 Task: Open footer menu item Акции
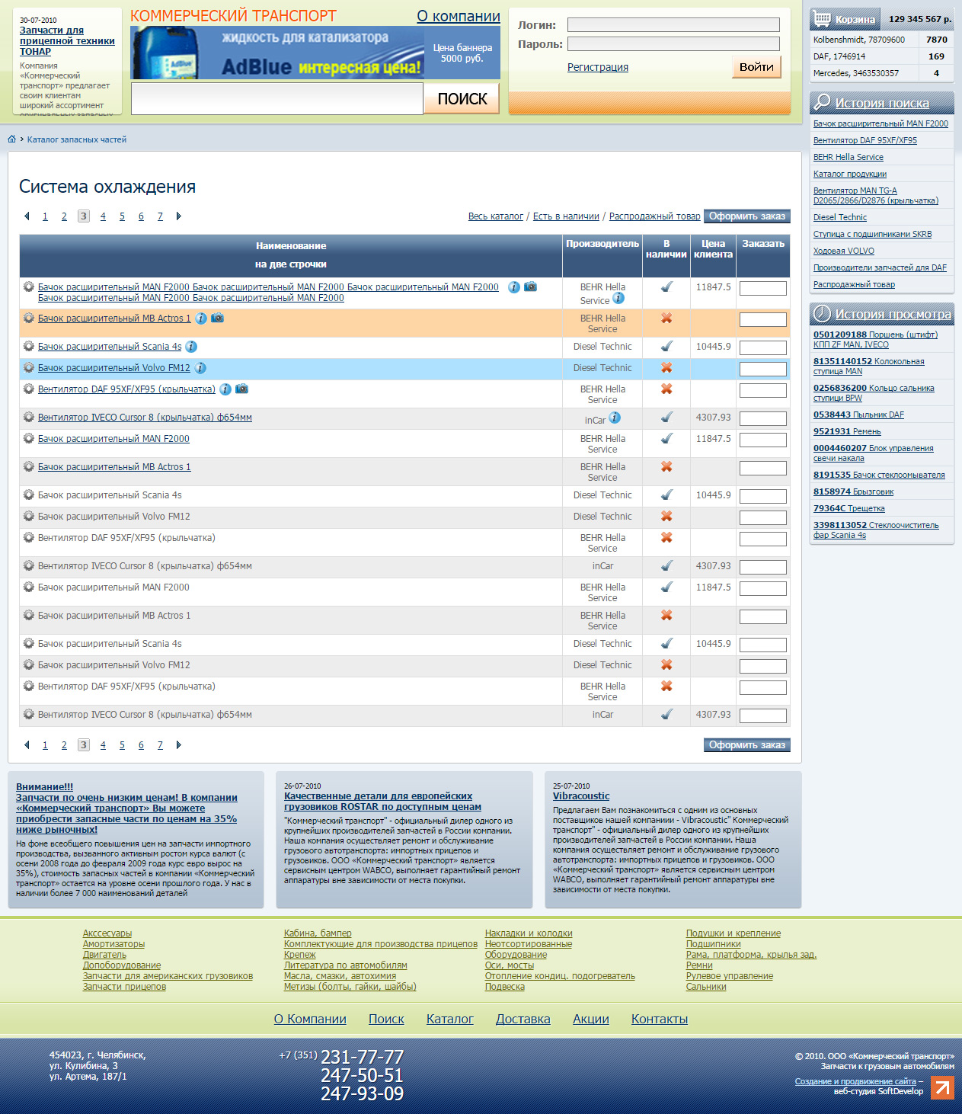tap(591, 1020)
